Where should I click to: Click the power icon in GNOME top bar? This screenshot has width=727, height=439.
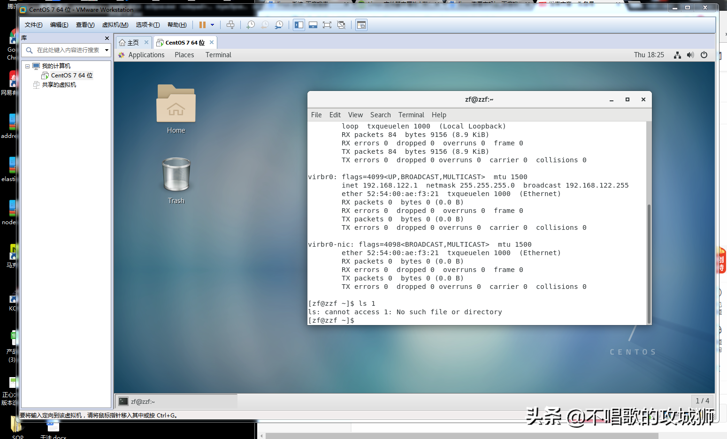point(704,55)
